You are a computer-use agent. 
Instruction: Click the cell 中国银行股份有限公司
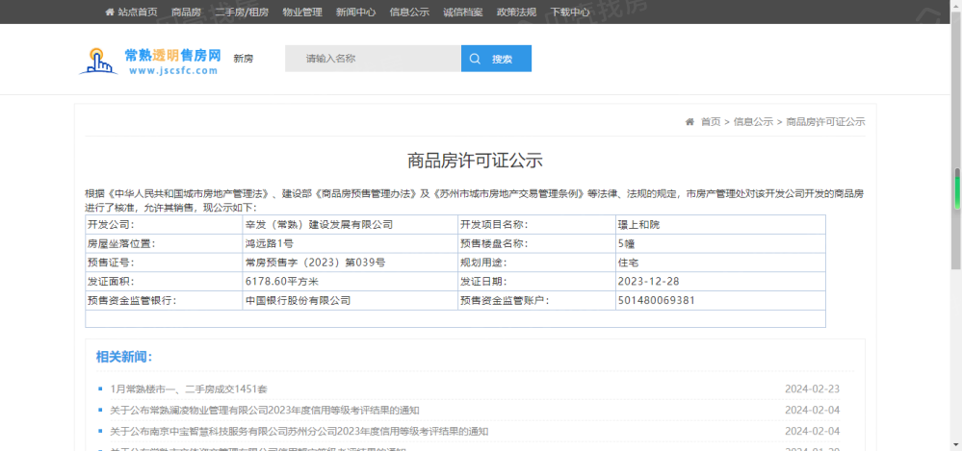click(x=351, y=300)
